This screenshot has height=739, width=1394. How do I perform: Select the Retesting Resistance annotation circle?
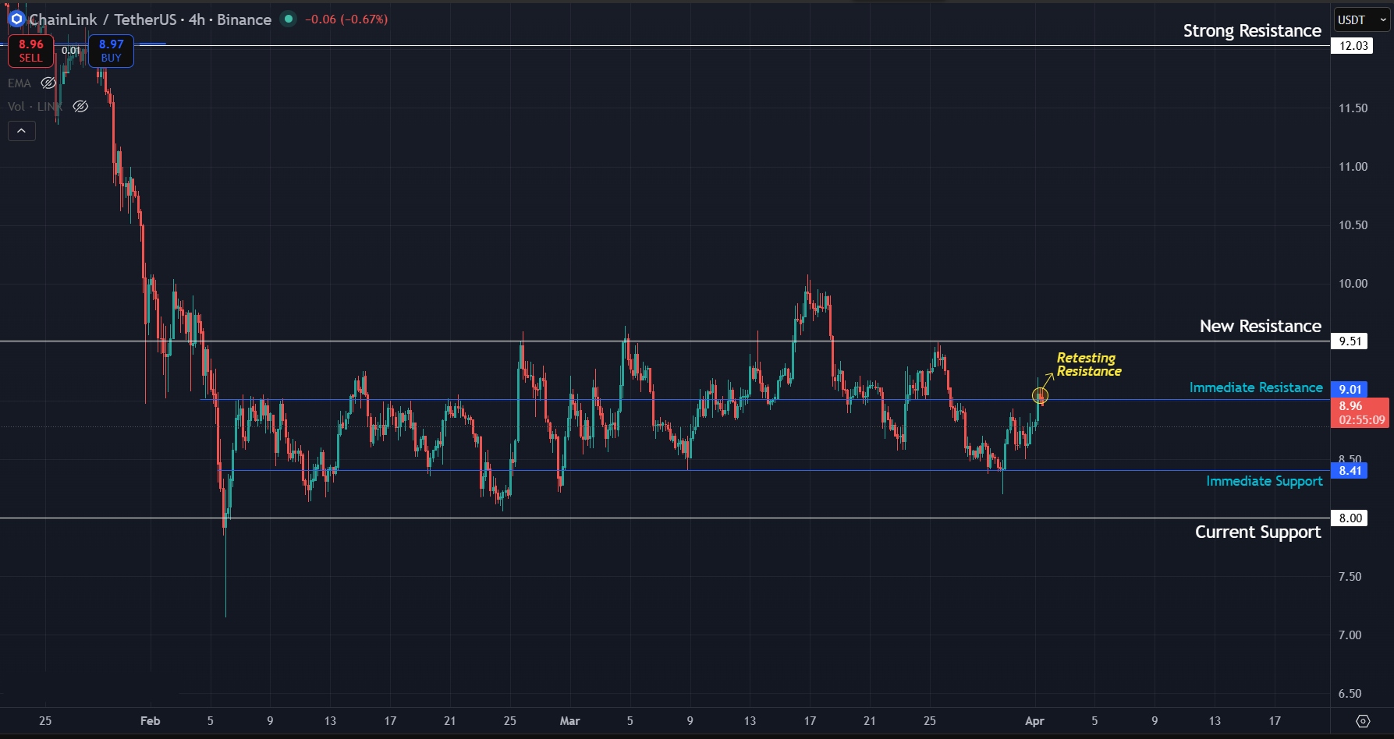pos(1041,396)
